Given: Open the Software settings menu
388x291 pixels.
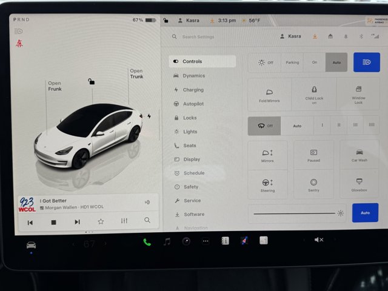Looking at the screenshot, I should (x=190, y=214).
